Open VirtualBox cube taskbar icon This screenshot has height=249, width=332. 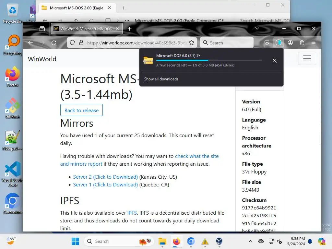219,241
